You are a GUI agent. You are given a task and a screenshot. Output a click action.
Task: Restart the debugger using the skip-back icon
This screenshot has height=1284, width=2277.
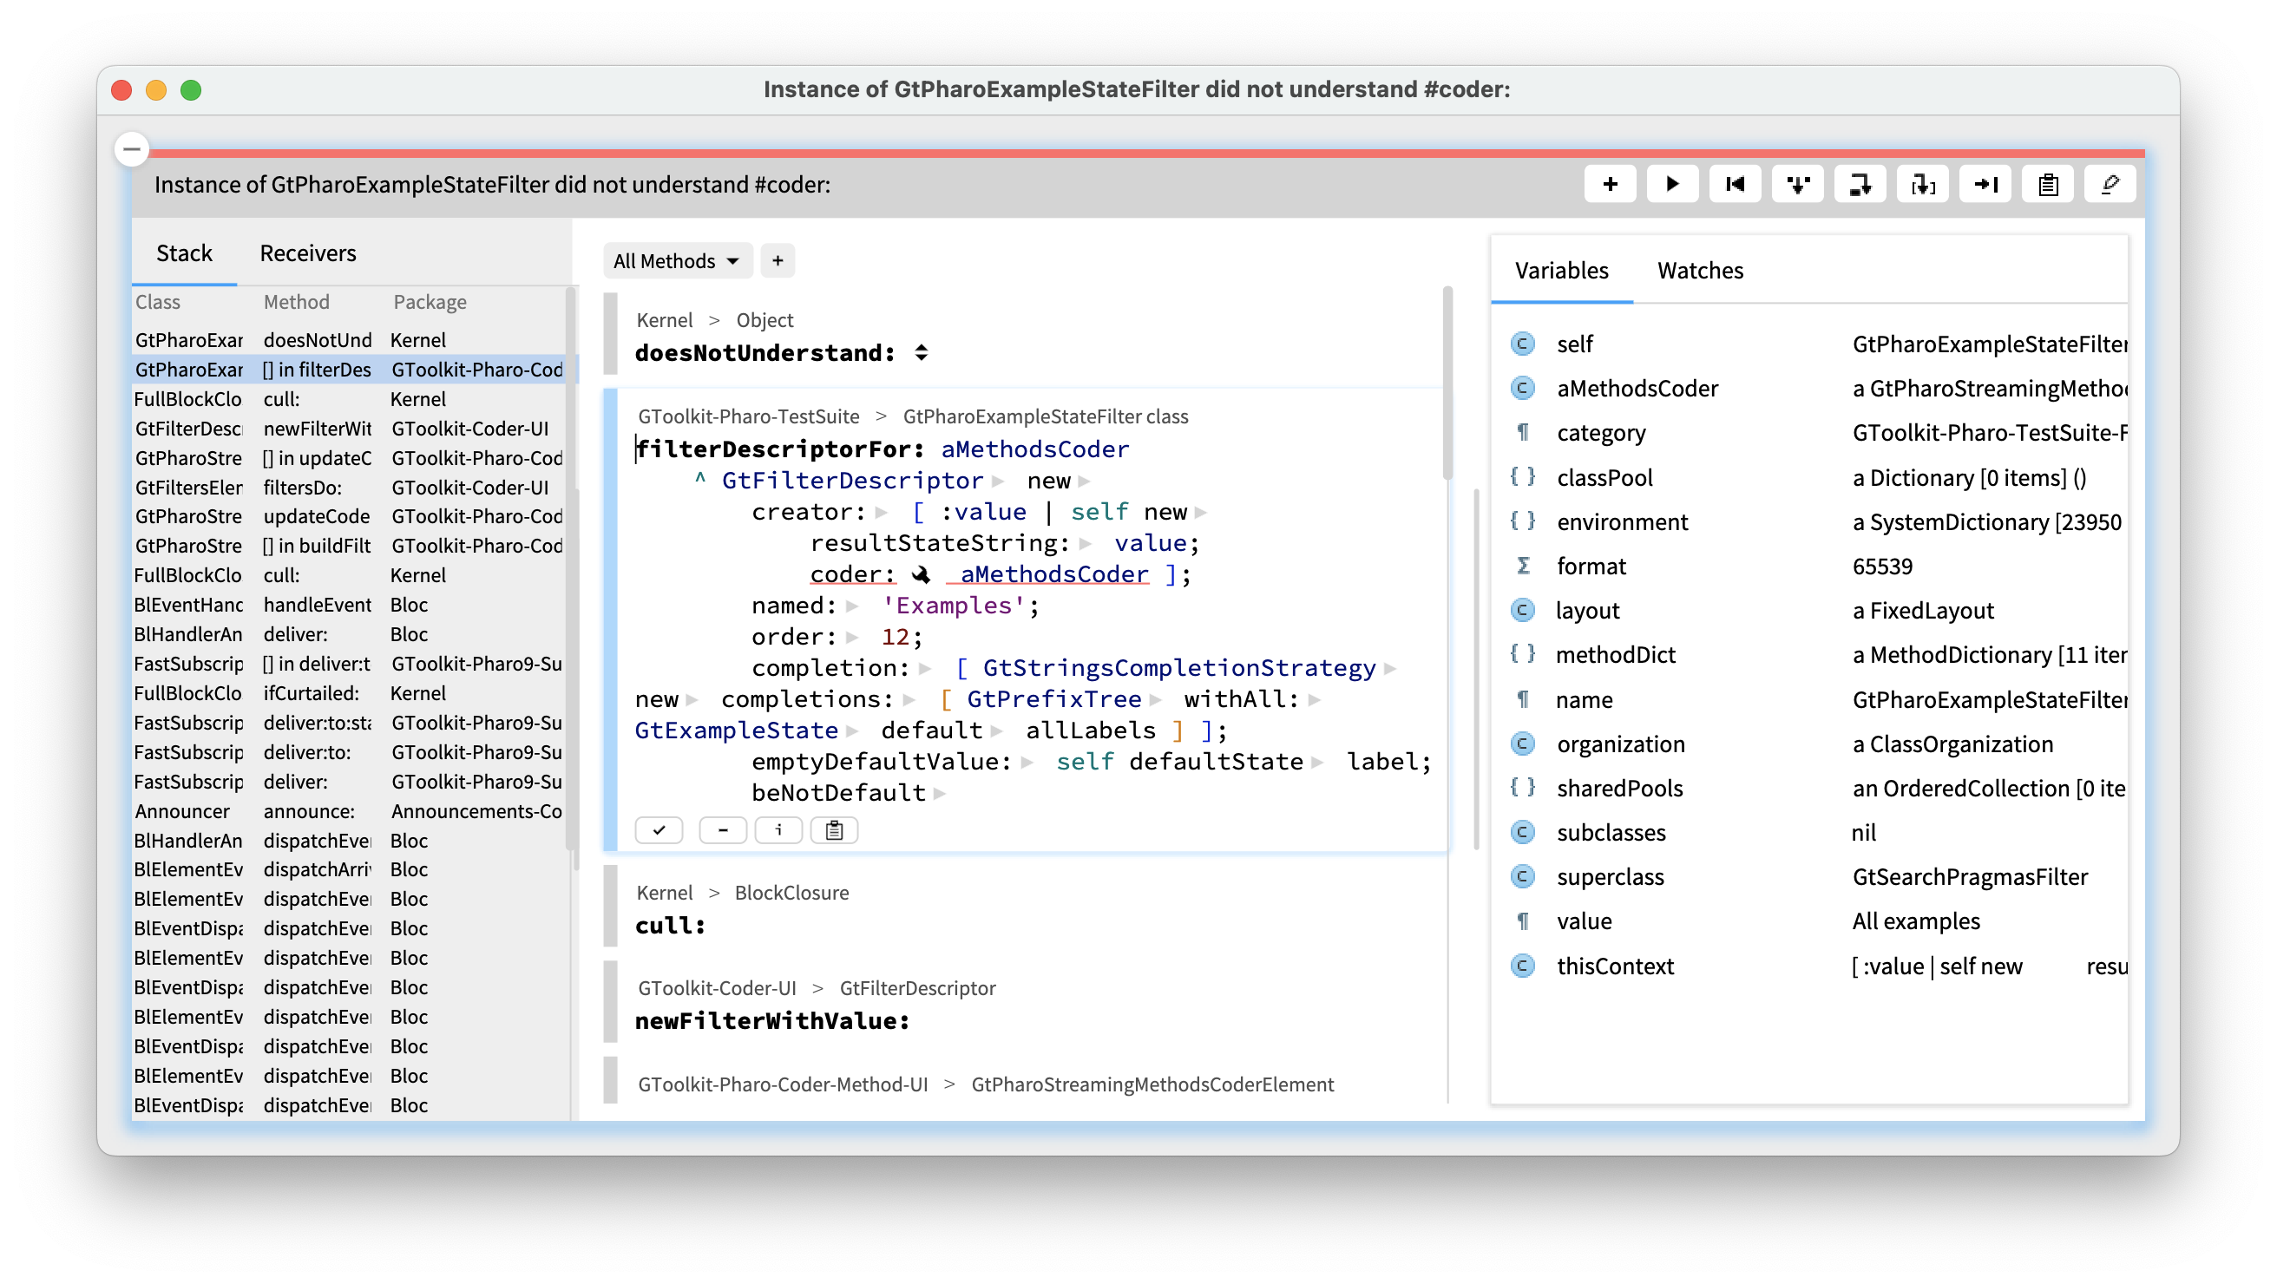coord(1736,184)
